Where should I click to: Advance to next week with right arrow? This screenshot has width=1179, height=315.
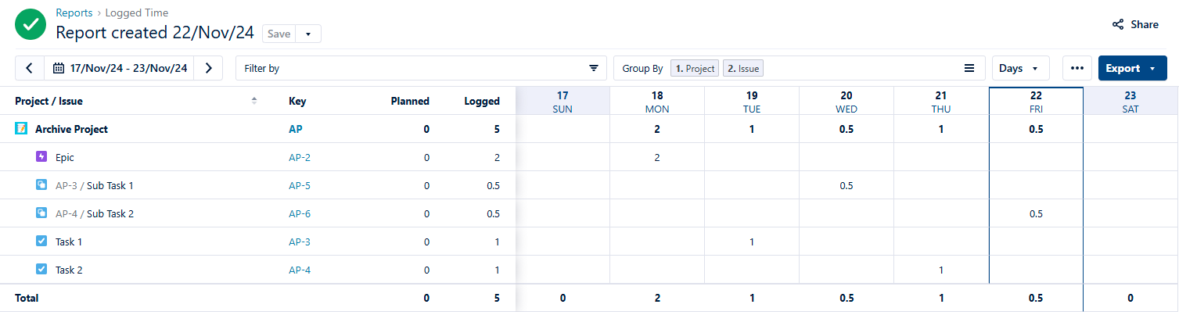point(208,68)
